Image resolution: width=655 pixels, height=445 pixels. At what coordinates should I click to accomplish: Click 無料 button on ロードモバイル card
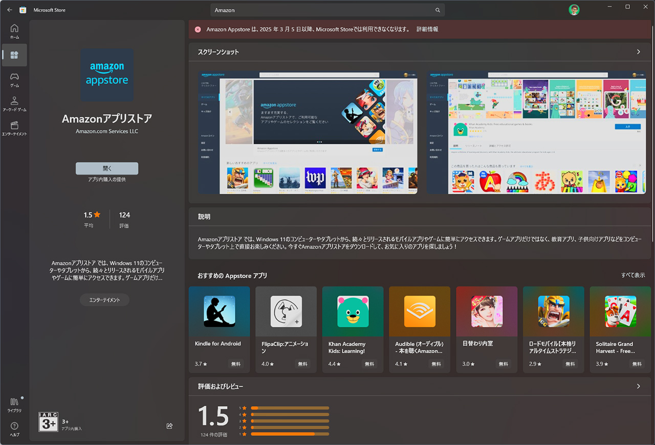pyautogui.click(x=570, y=364)
